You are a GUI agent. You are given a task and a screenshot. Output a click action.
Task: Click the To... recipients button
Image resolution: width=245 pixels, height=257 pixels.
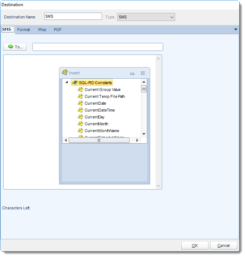point(15,47)
